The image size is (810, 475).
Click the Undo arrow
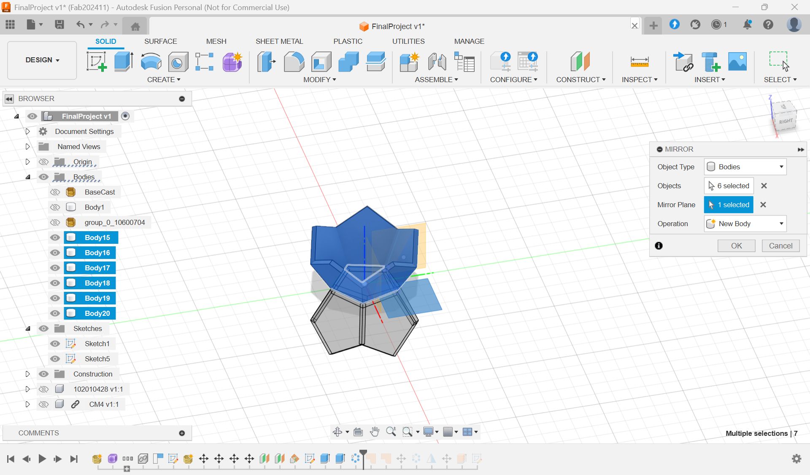point(80,24)
